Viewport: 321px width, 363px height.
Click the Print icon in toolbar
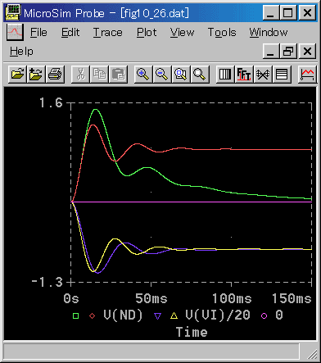click(55, 74)
